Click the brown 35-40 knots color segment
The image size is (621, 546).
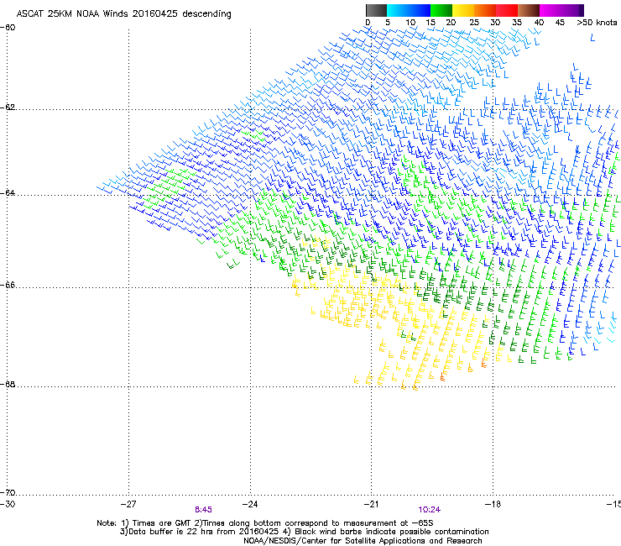pos(529,10)
